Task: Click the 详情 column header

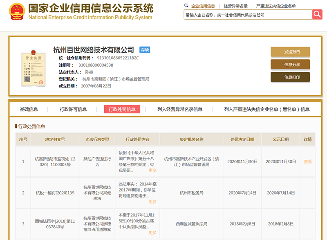Action: click(308, 139)
